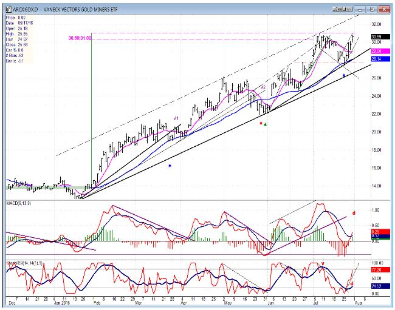
Task: Click the Low 24.52 readout row
Action: click(x=16, y=39)
